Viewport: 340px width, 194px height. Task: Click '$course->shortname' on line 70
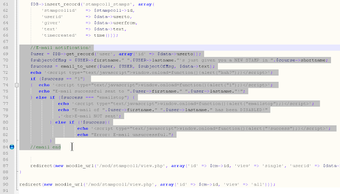pyautogui.click(x=301, y=60)
